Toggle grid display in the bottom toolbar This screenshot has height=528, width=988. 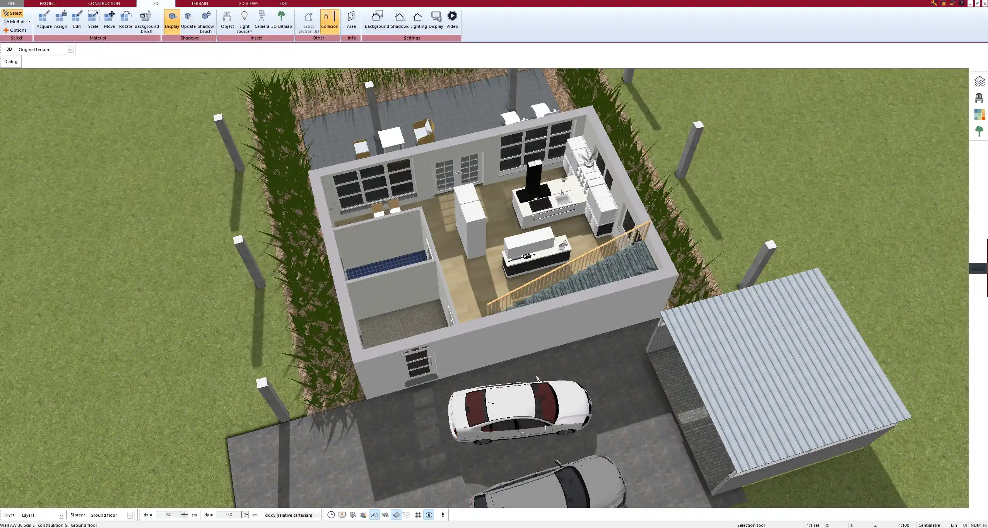(417, 515)
